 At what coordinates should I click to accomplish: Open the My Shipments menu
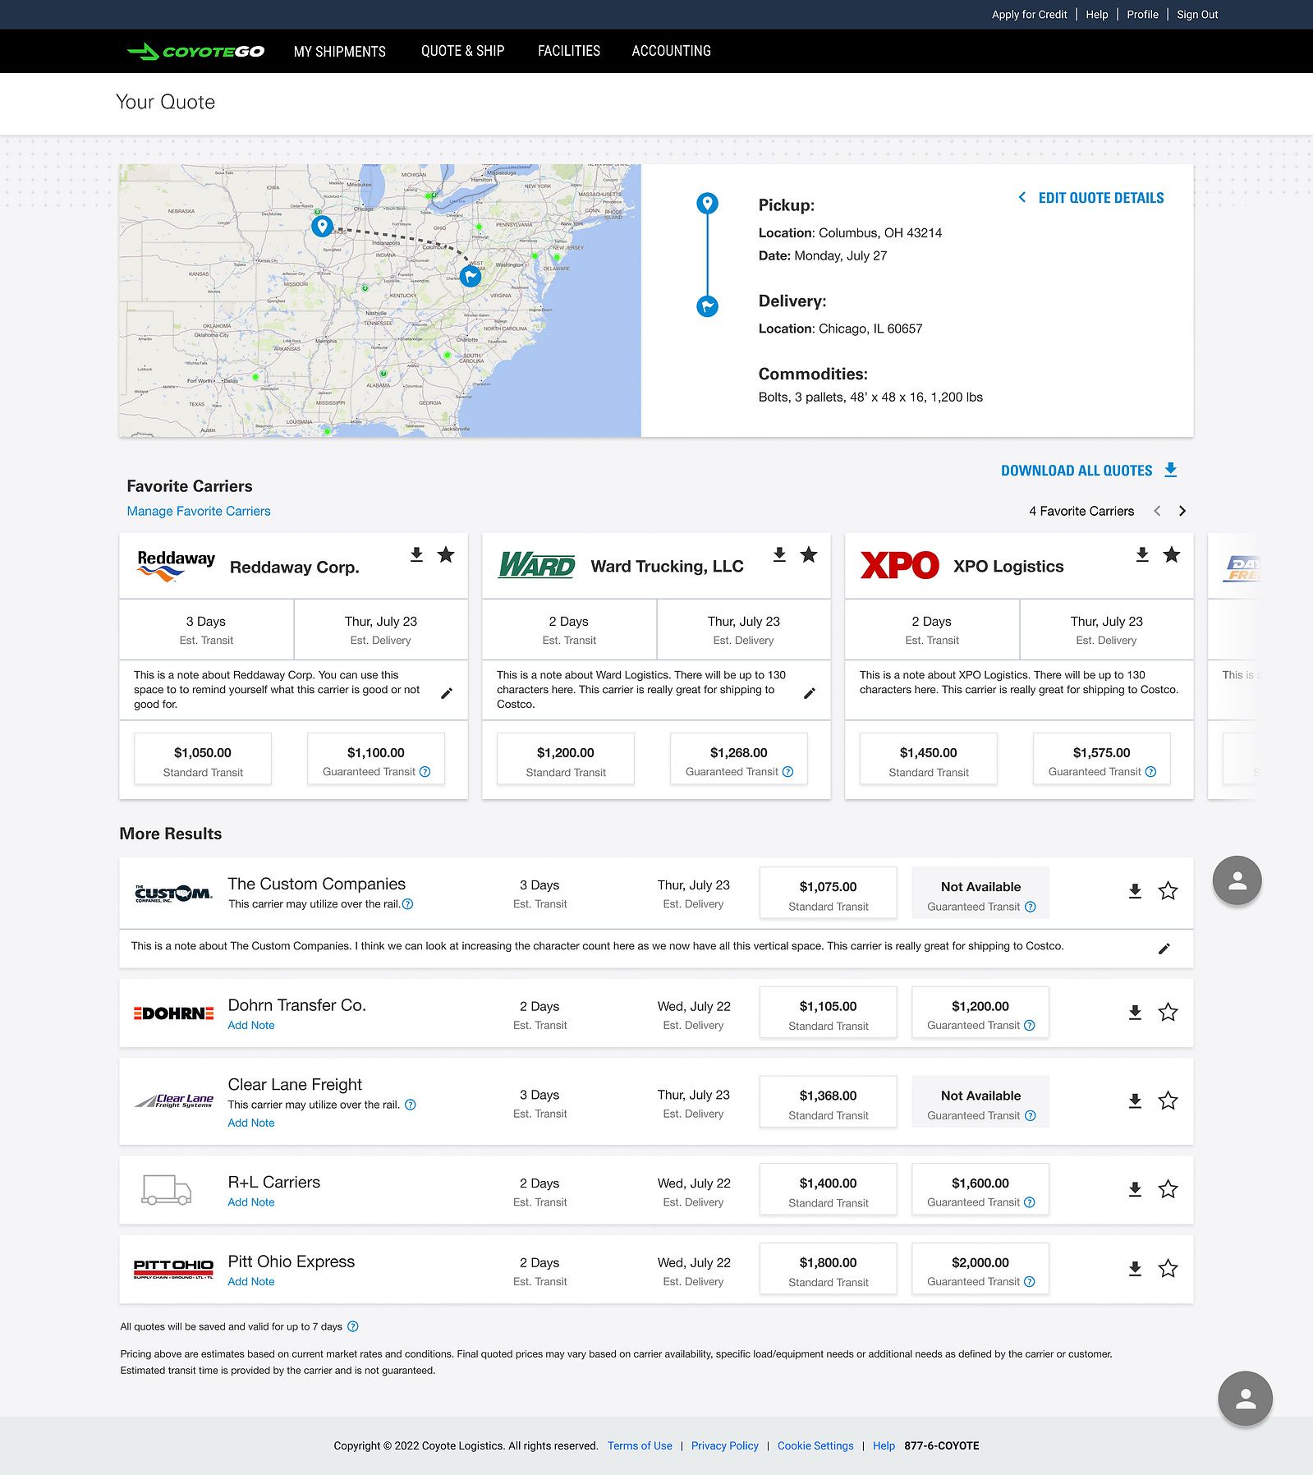click(x=340, y=52)
